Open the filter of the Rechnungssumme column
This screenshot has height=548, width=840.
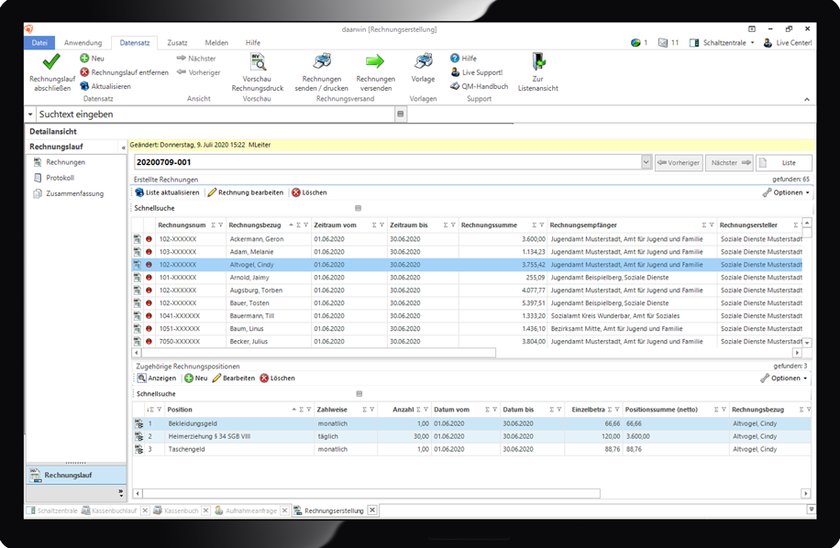(x=542, y=225)
